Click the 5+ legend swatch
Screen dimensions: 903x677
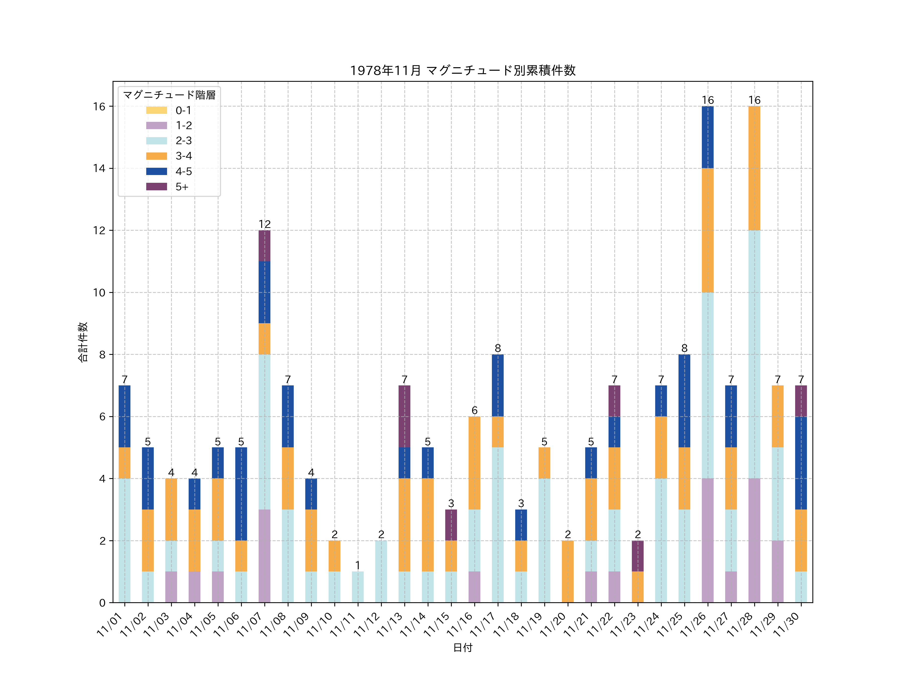(156, 187)
